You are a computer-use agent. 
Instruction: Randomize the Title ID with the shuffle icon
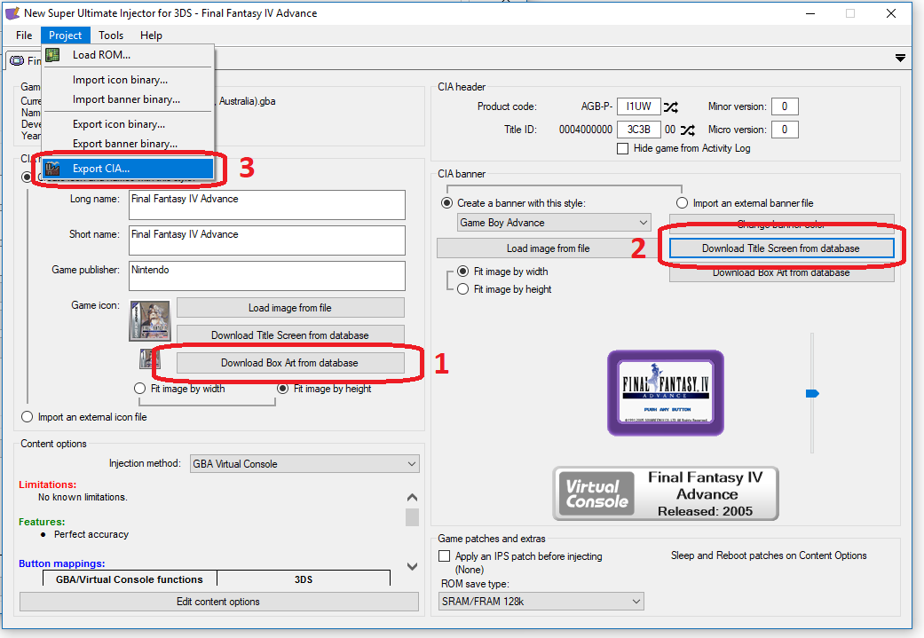[x=688, y=130]
